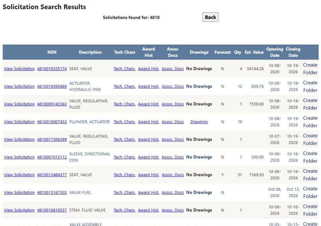Open Tech. Chars. for NSN 4810010335174
Image resolution: width=321 pixels, height=226 pixels.
[x=125, y=69]
